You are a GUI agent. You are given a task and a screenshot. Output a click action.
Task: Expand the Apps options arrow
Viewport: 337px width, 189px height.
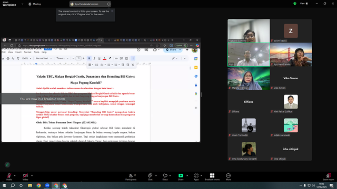click(x=201, y=175)
